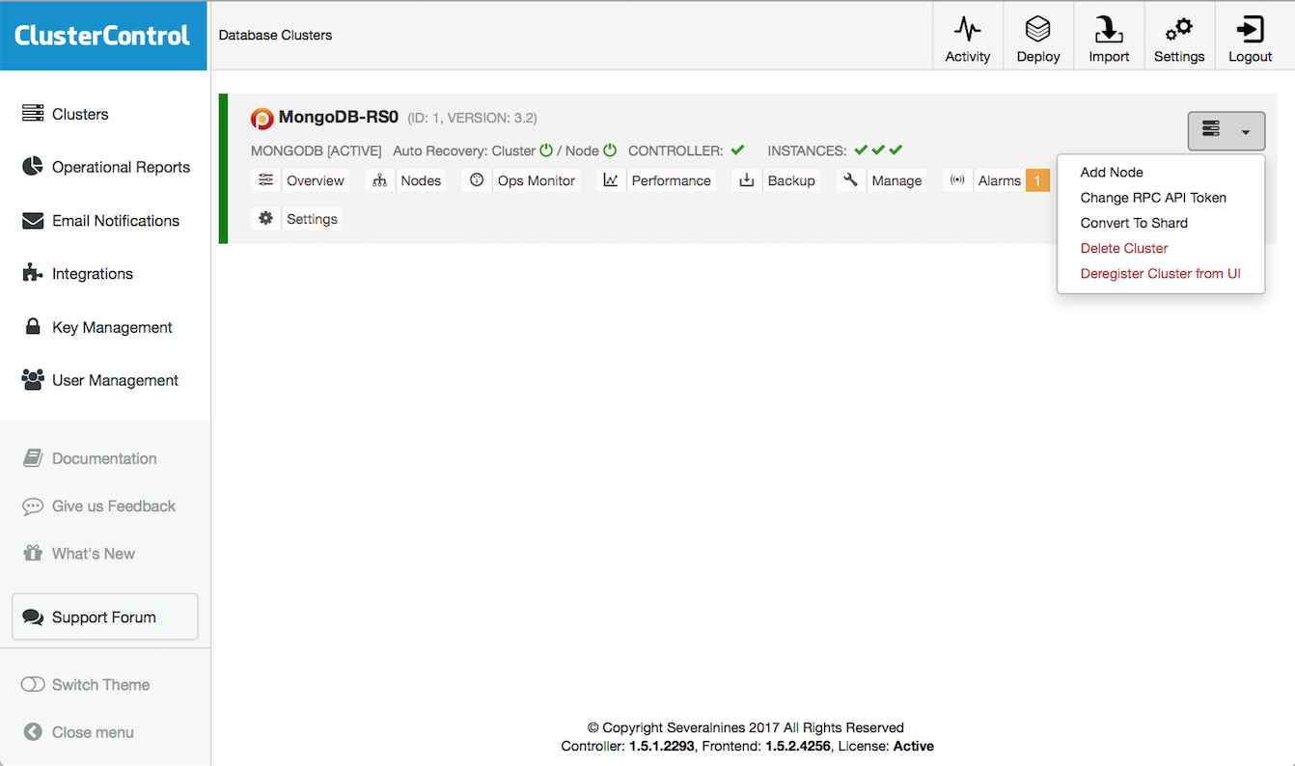Open the Activity pulse icon
The width and height of the screenshot is (1295, 766).
pyautogui.click(x=968, y=29)
